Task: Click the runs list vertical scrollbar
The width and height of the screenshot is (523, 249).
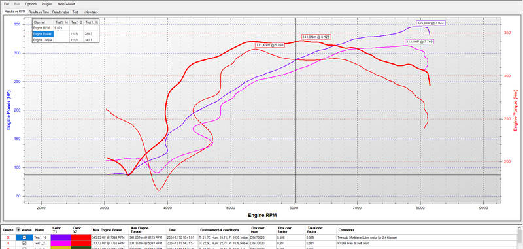Action: pyautogui.click(x=519, y=238)
